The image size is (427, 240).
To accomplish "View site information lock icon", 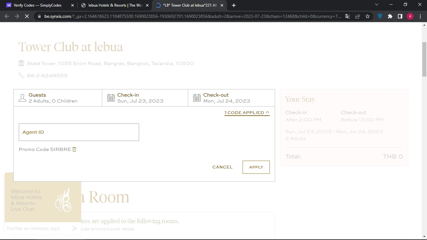I will click(39, 16).
